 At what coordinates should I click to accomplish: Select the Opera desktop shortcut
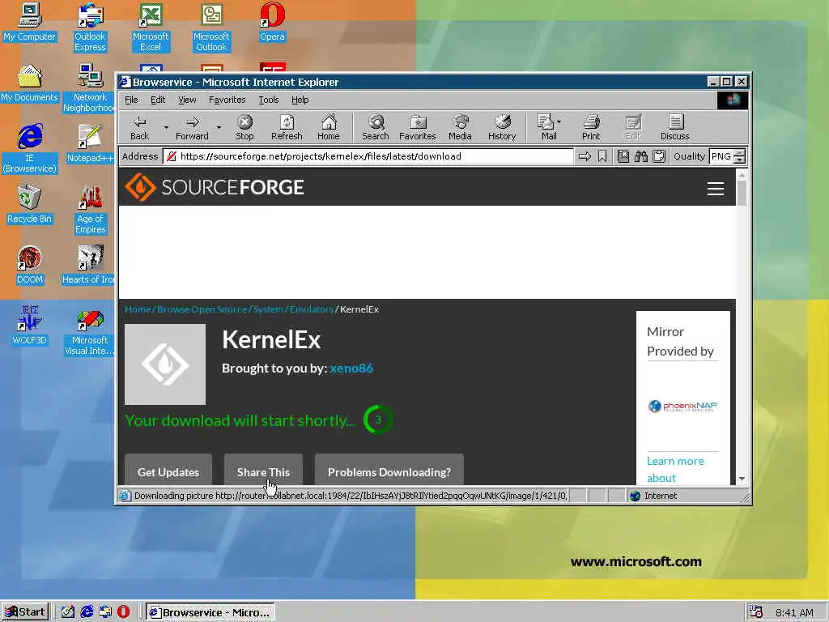(x=272, y=22)
